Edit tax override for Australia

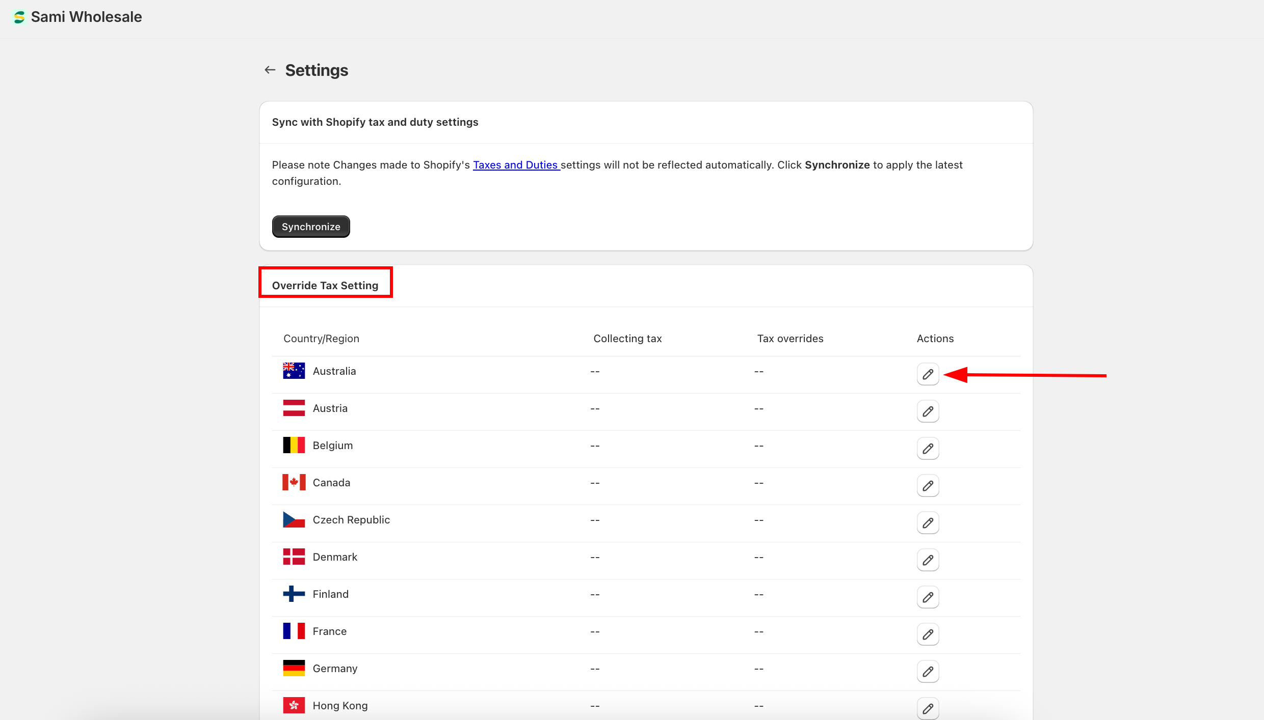928,374
